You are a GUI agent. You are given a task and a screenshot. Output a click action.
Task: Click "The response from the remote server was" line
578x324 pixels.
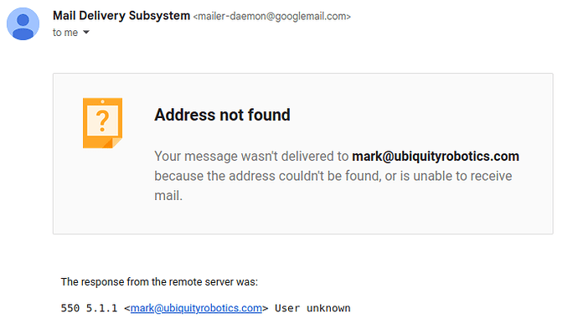(159, 282)
